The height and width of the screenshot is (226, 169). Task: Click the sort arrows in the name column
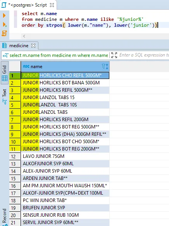(107, 67)
